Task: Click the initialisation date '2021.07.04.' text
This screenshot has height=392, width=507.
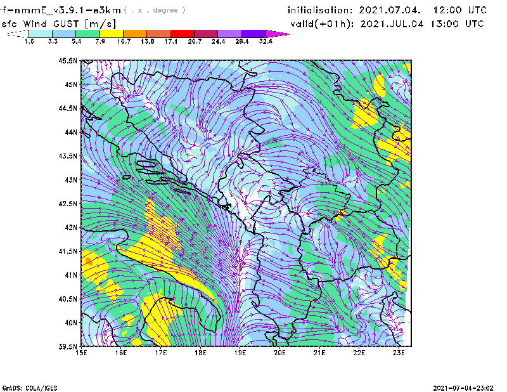Action: coord(390,10)
